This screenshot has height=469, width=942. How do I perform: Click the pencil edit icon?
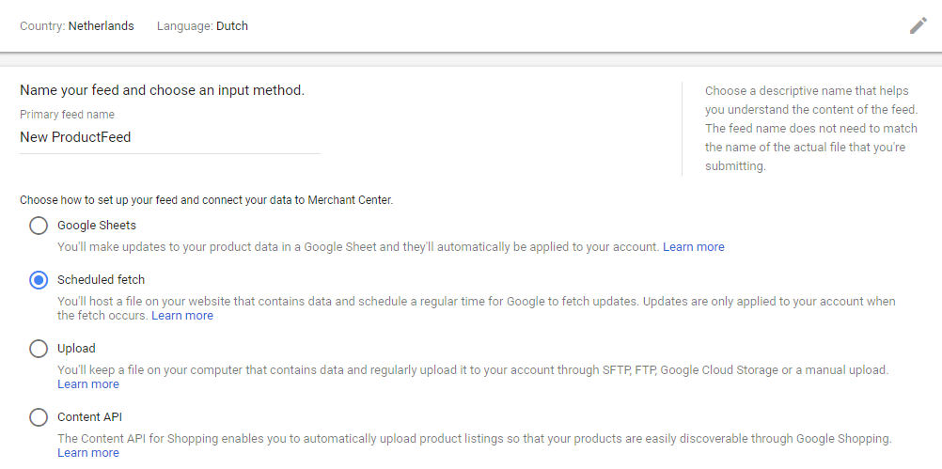[x=918, y=25]
